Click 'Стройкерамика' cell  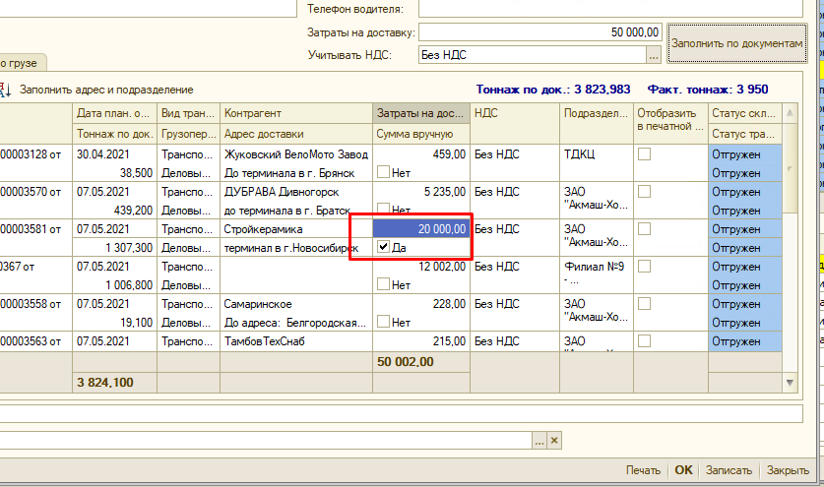(296, 229)
